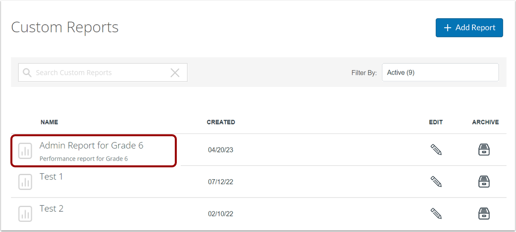Click the pencil edit icon for Admin Report
Screen dimensions: 516x232
coord(436,150)
